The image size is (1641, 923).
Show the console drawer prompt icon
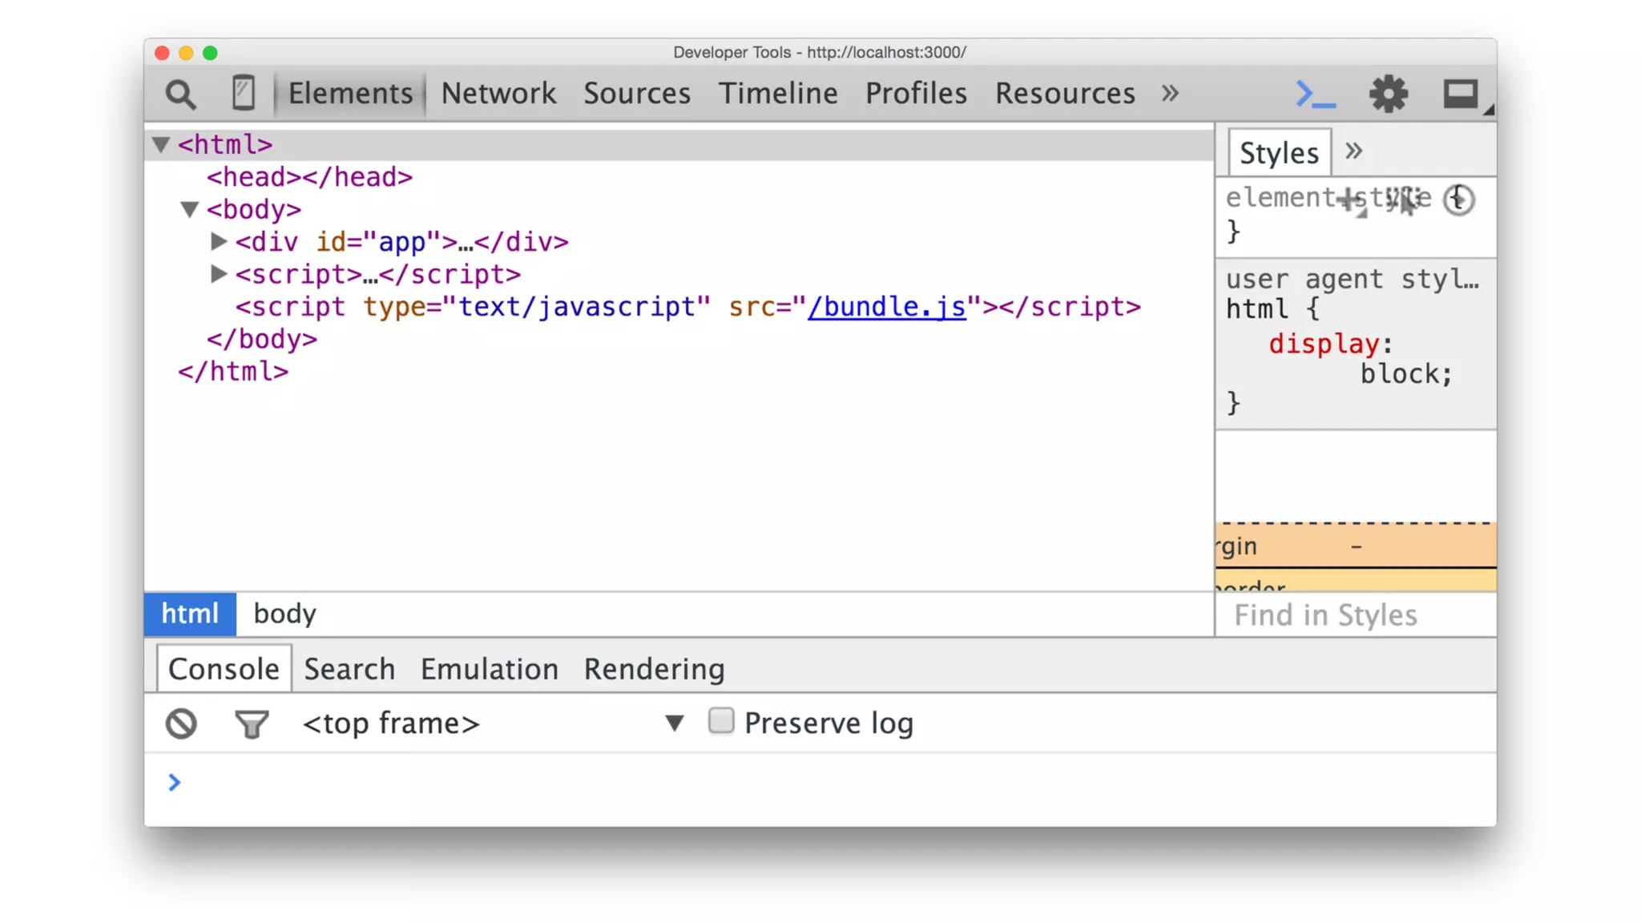tap(1315, 95)
